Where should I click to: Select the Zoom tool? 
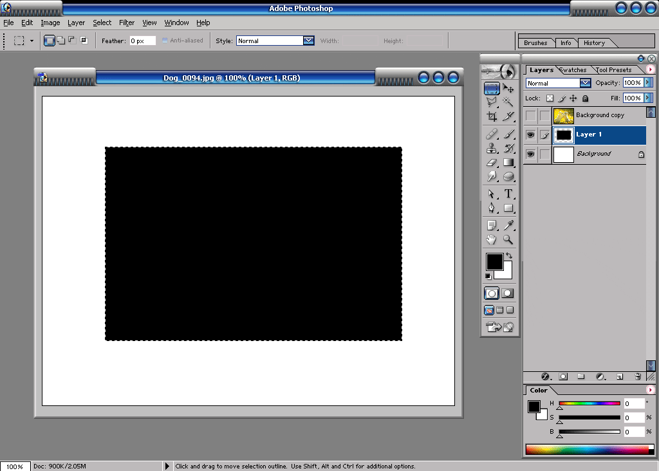508,240
